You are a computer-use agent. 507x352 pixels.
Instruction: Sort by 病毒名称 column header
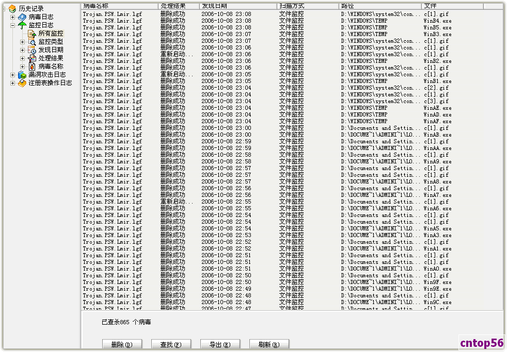pos(120,6)
